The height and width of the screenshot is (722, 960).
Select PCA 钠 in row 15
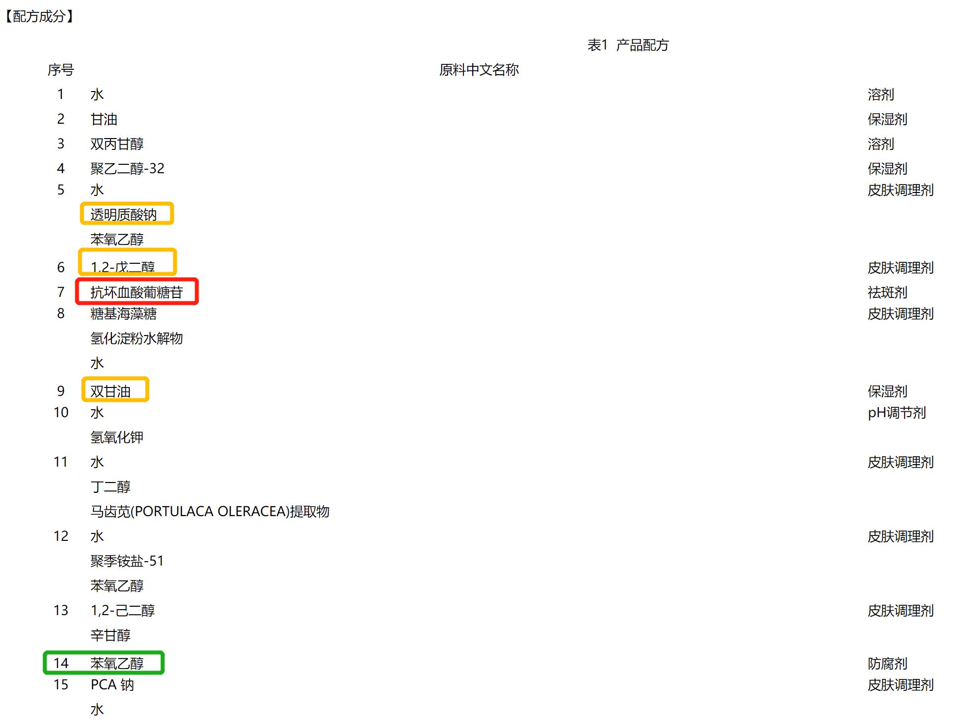pyautogui.click(x=113, y=685)
